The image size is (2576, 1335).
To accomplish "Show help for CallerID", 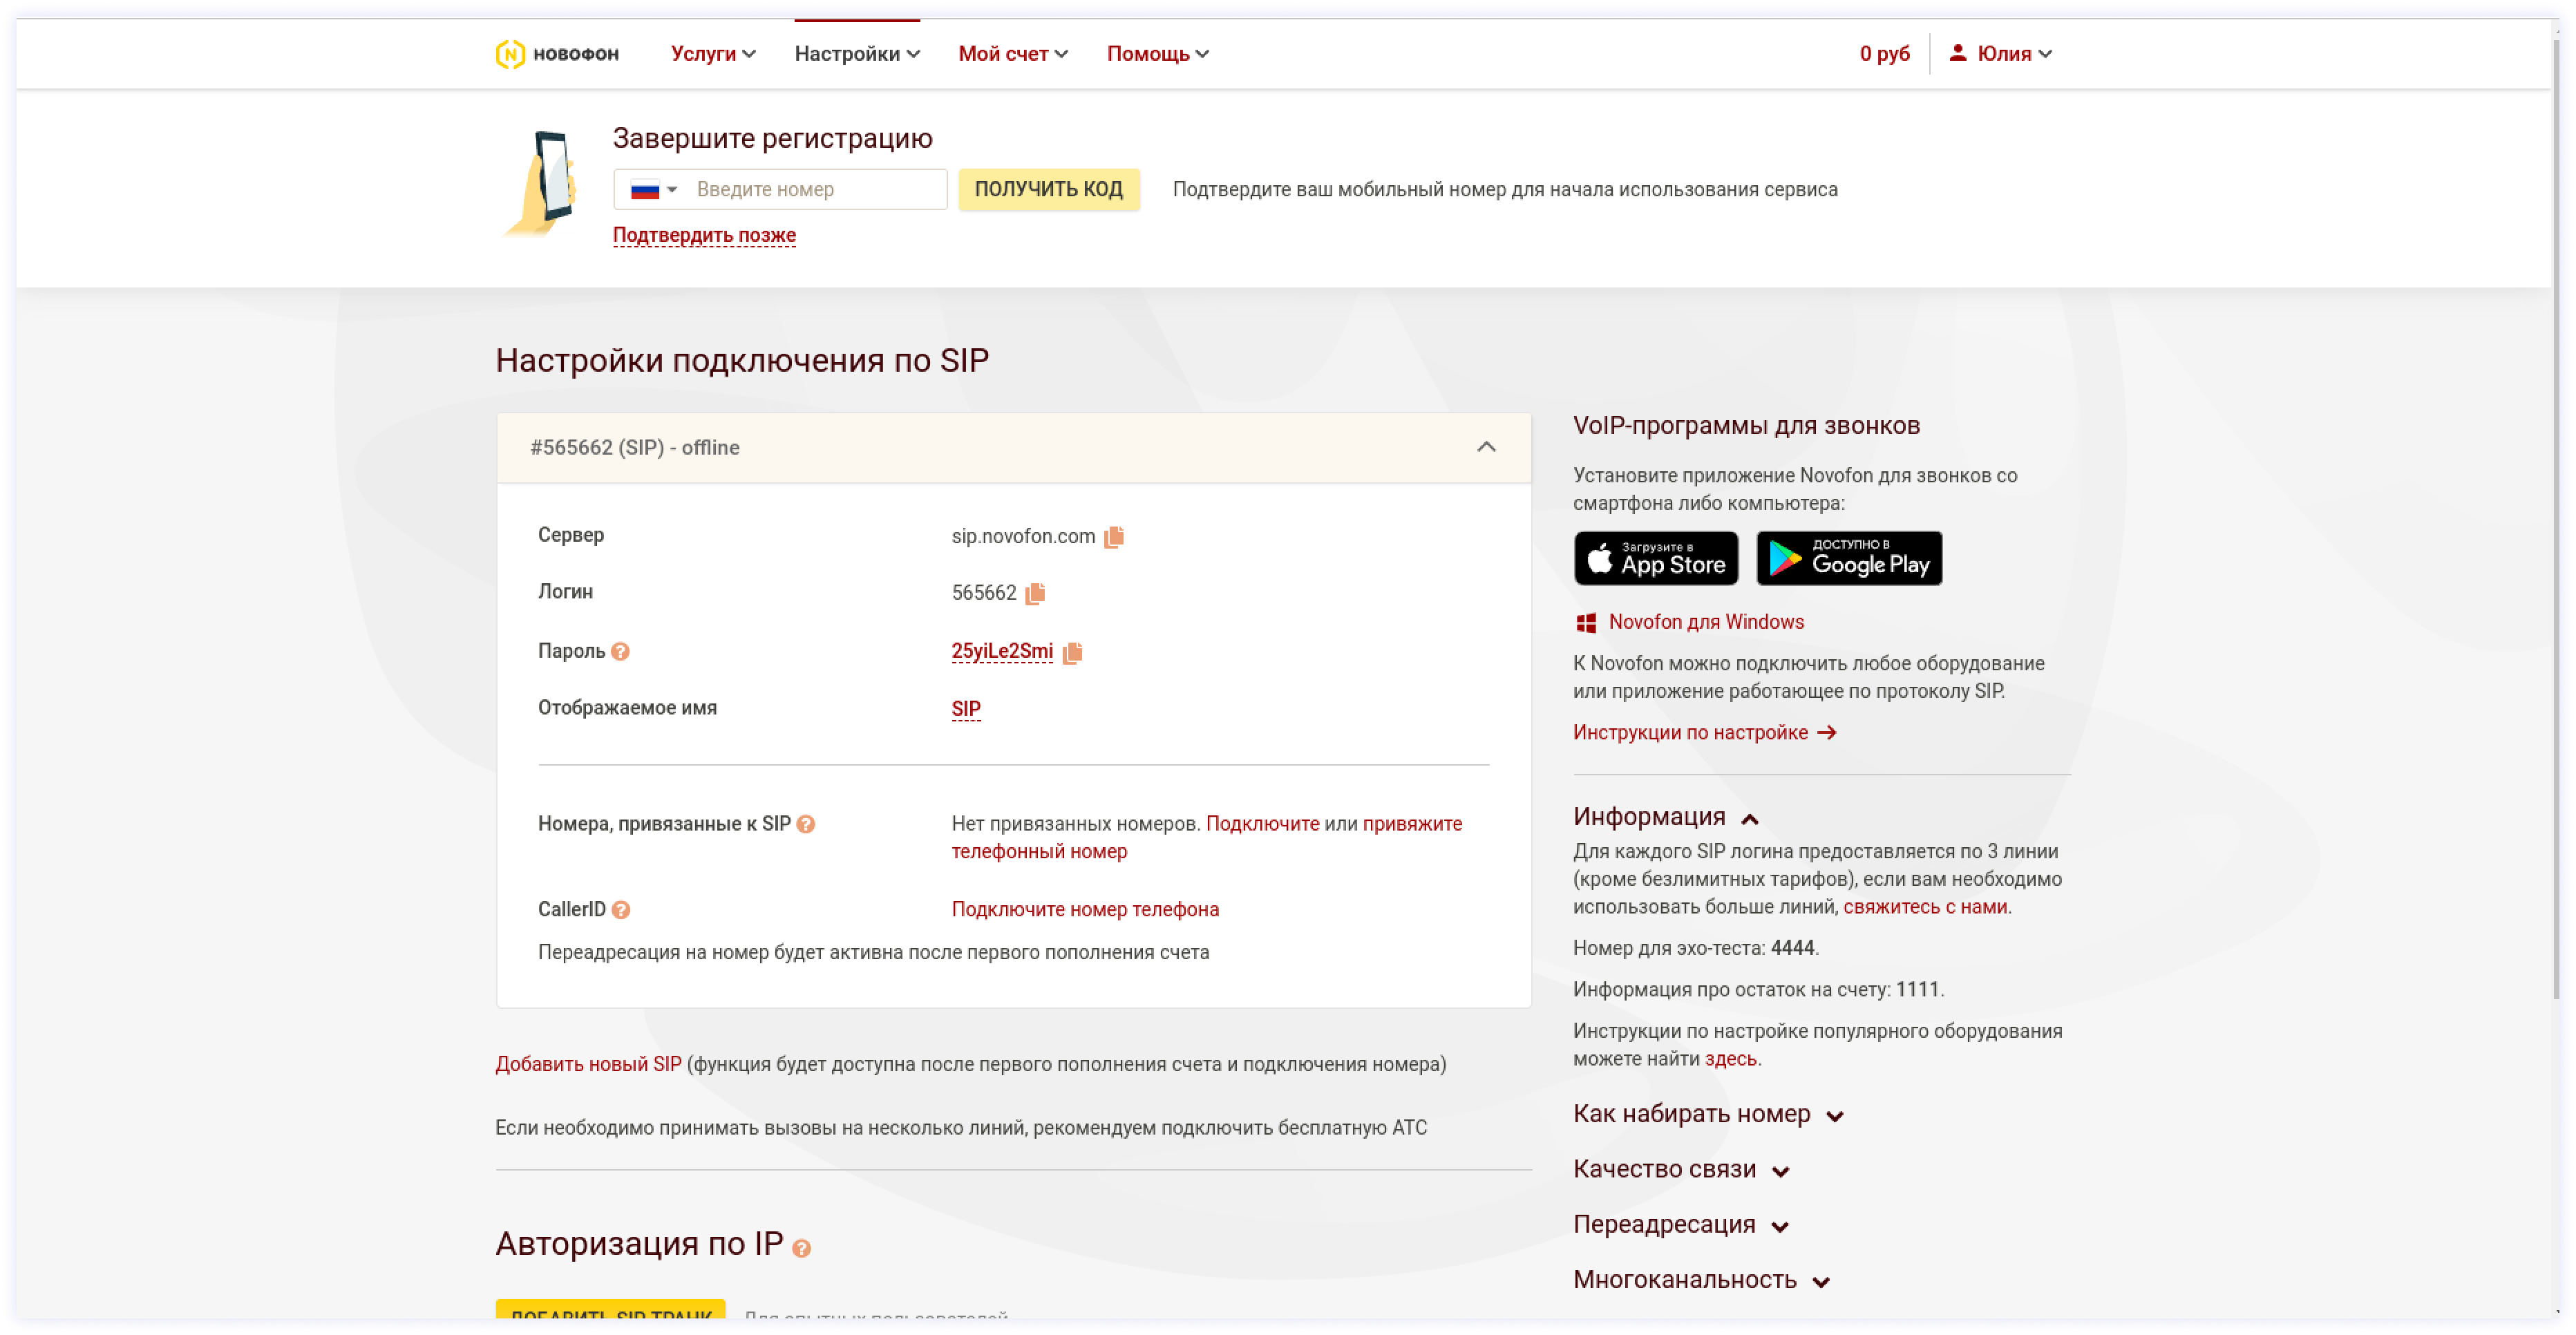I will pos(621,910).
